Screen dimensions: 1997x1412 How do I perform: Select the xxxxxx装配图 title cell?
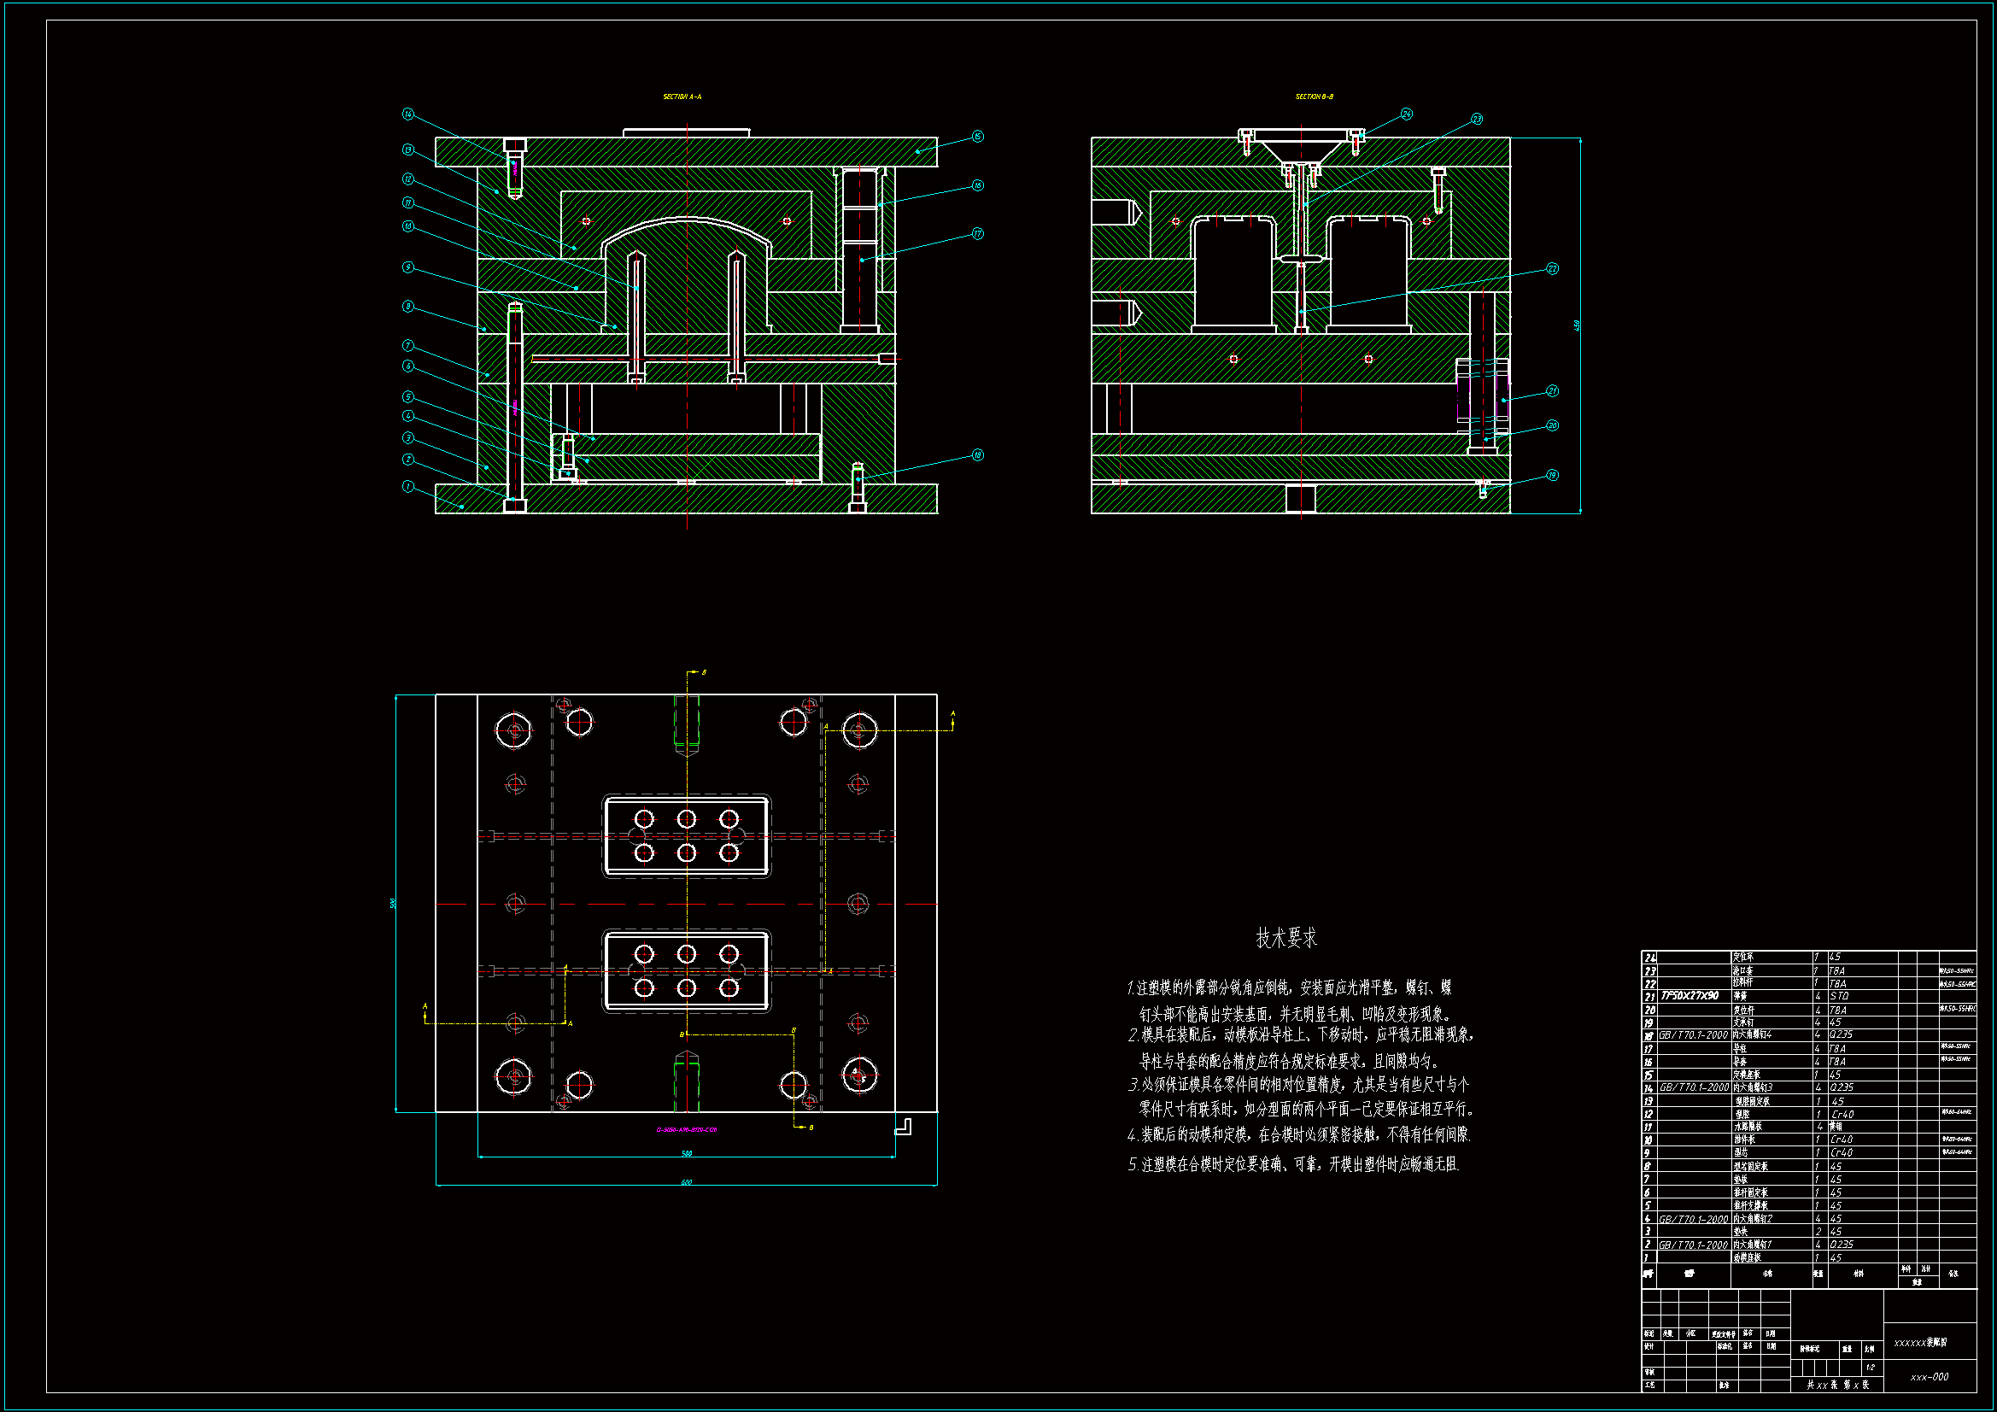click(1920, 1343)
